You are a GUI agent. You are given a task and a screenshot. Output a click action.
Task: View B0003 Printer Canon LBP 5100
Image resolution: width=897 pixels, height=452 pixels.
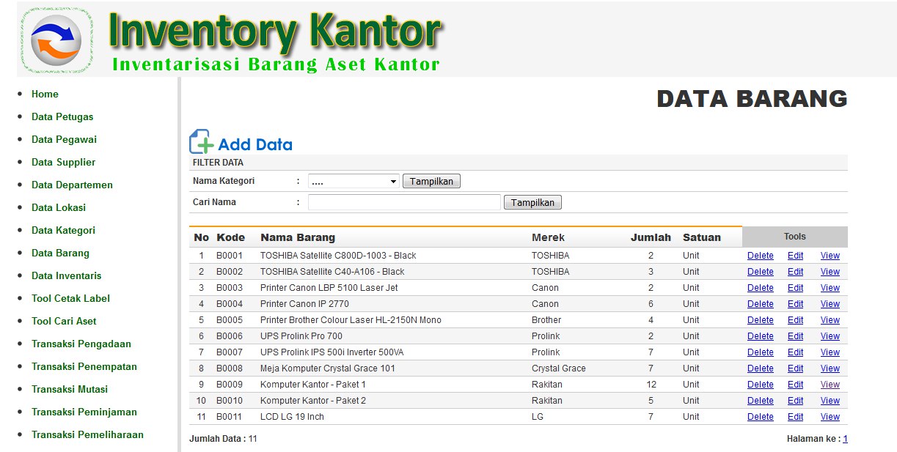pyautogui.click(x=830, y=288)
